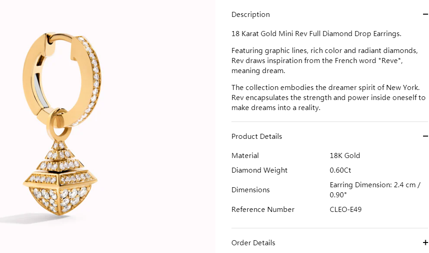This screenshot has width=429, height=253.
Task: Open the Order Details heading
Action: tap(253, 243)
